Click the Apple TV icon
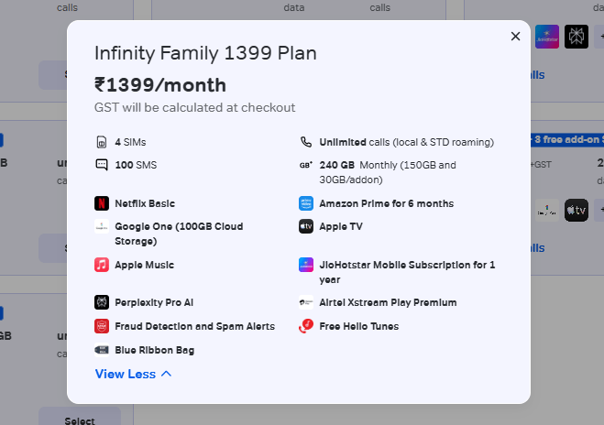This screenshot has height=425, width=604. pos(306,226)
